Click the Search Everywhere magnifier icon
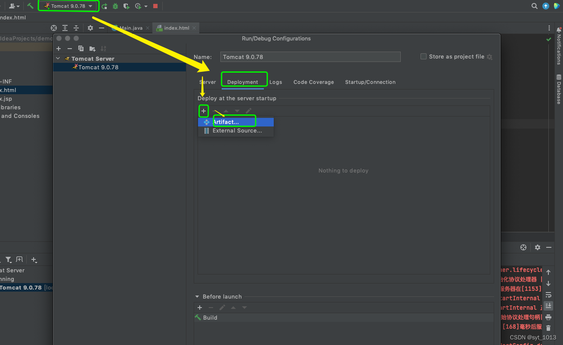This screenshot has width=563, height=345. 535,6
